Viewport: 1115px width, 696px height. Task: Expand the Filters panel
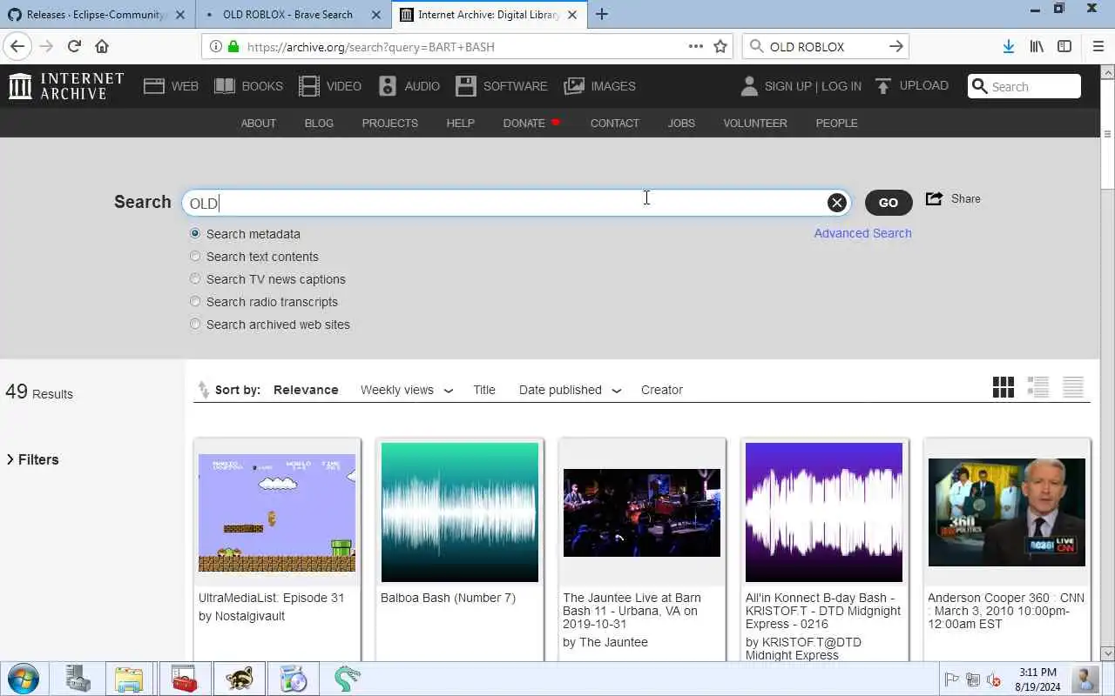coord(32,459)
